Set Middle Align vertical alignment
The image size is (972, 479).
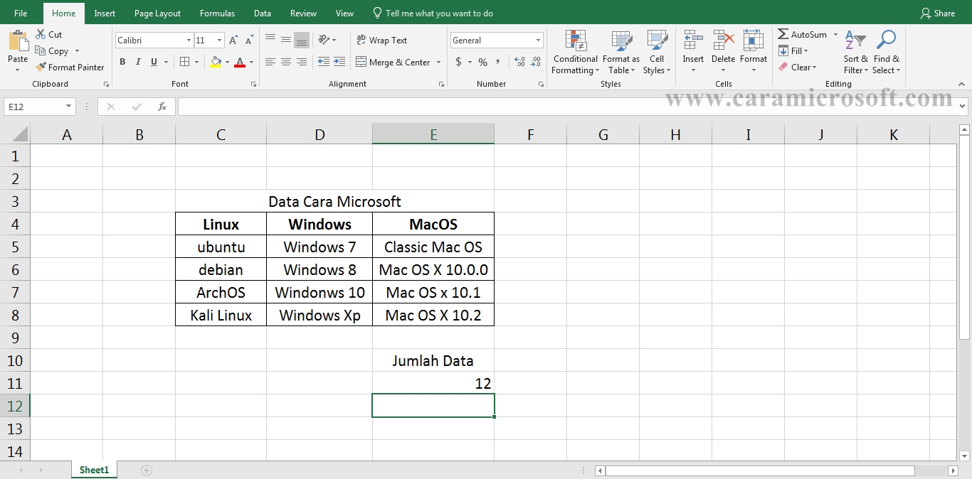coord(286,40)
